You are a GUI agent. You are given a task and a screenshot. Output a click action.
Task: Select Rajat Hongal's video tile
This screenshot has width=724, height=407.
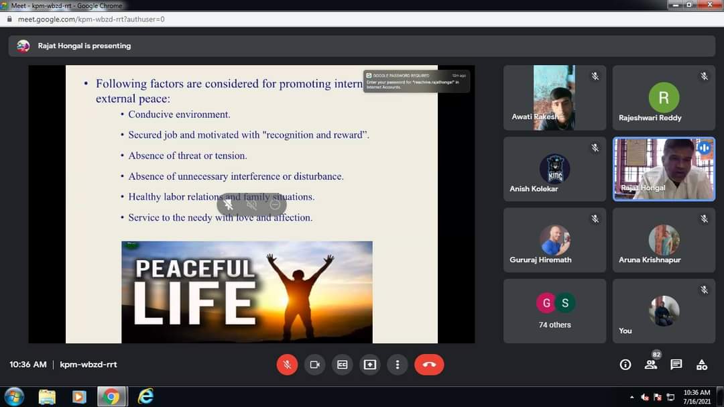[664, 169]
